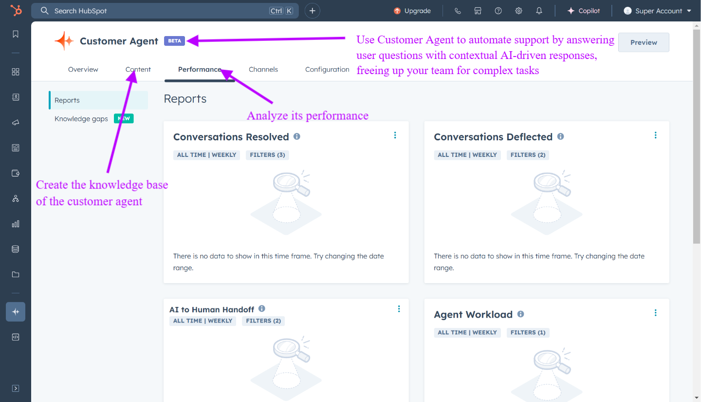Click inside the Search HubSpot field
Viewport: 701px width, 402px height.
point(146,10)
